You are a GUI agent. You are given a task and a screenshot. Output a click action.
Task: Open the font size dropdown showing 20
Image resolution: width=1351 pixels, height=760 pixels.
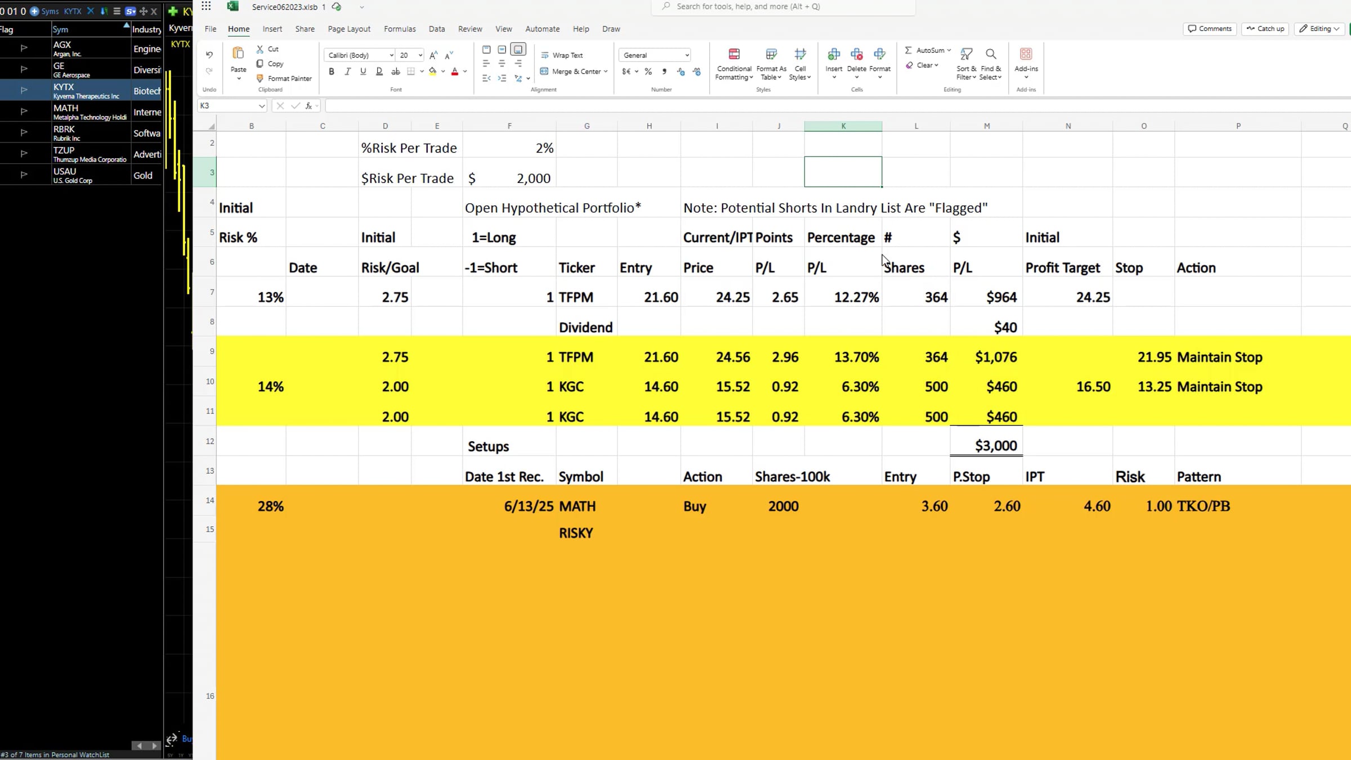[x=420, y=55]
